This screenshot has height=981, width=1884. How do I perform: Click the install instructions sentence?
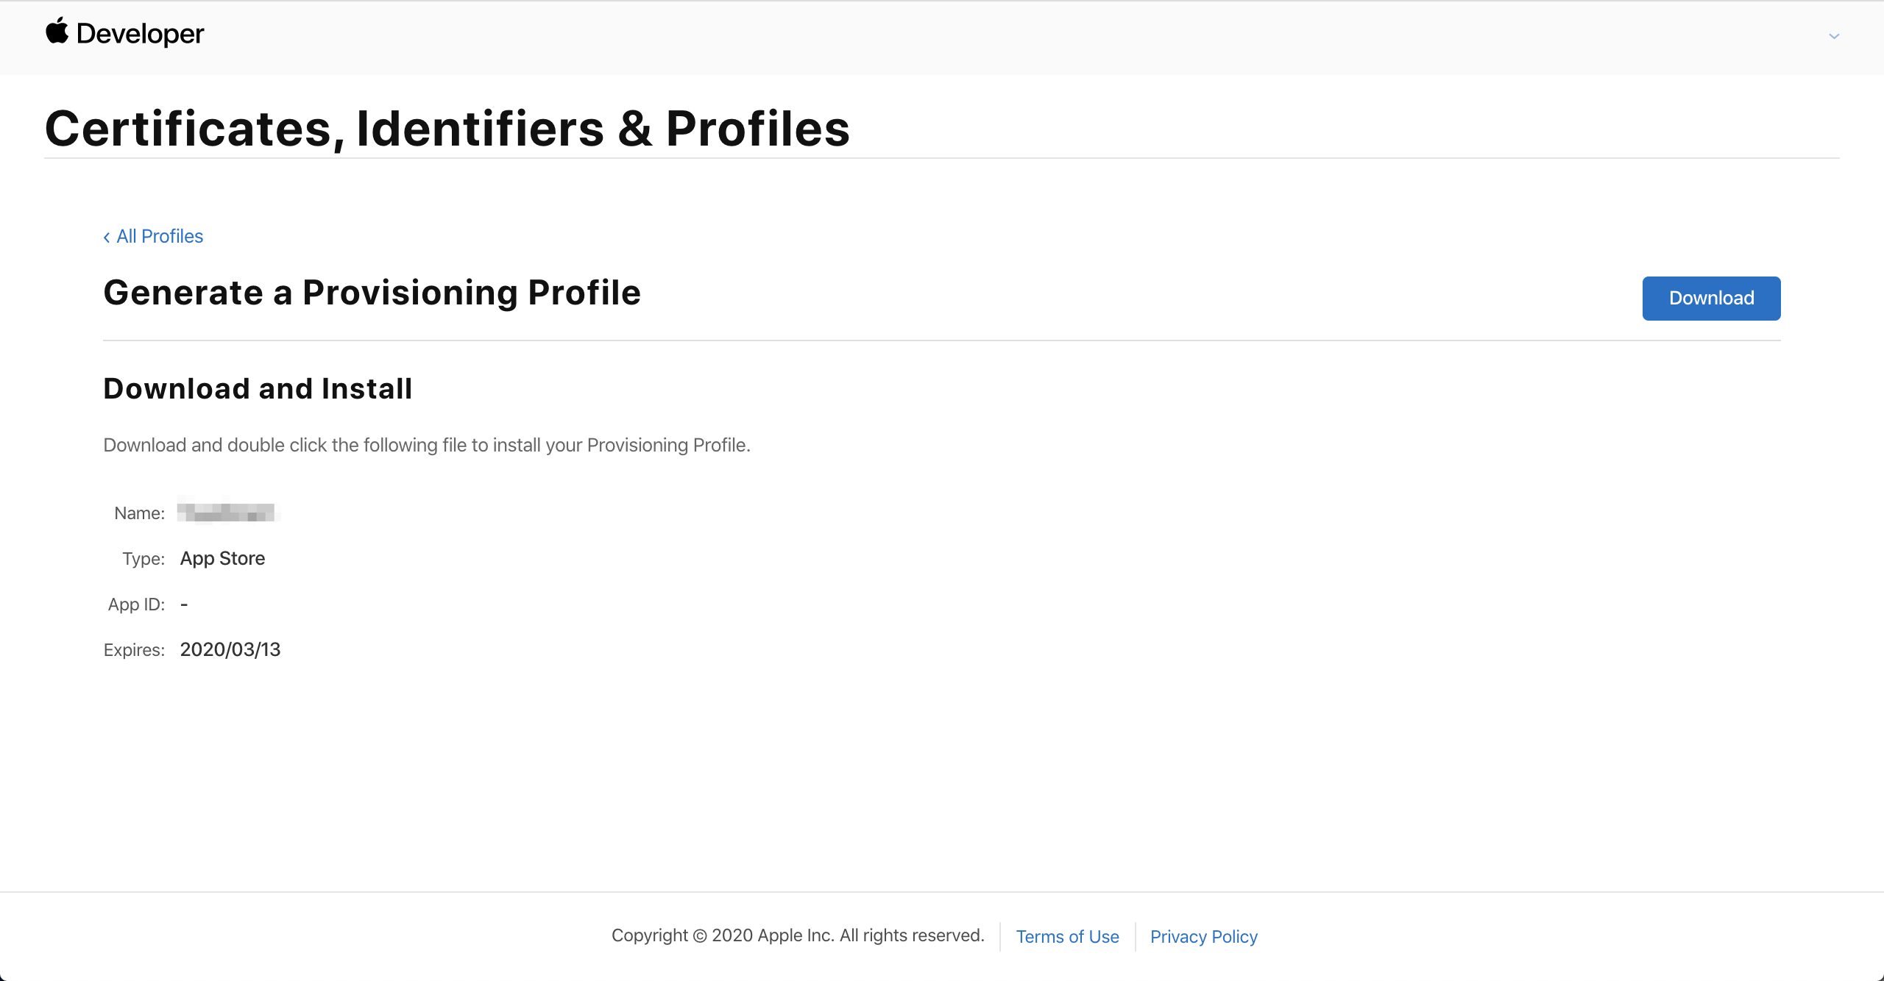tap(426, 445)
